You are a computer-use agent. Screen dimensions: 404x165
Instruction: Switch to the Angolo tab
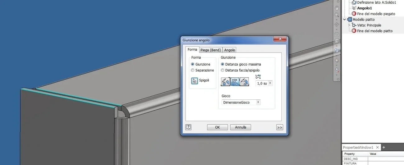tap(230, 50)
